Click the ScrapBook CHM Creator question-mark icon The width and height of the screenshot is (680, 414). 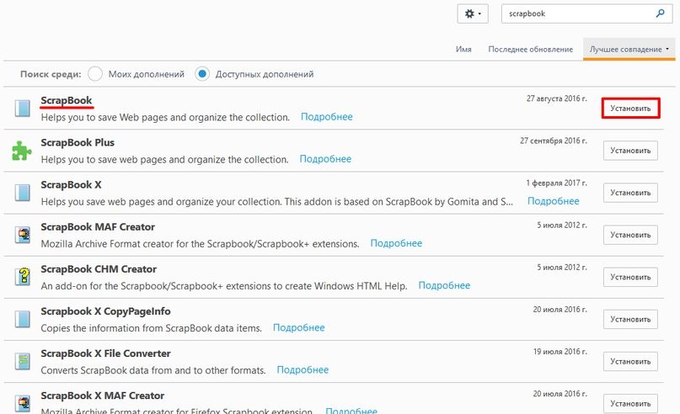point(22,277)
